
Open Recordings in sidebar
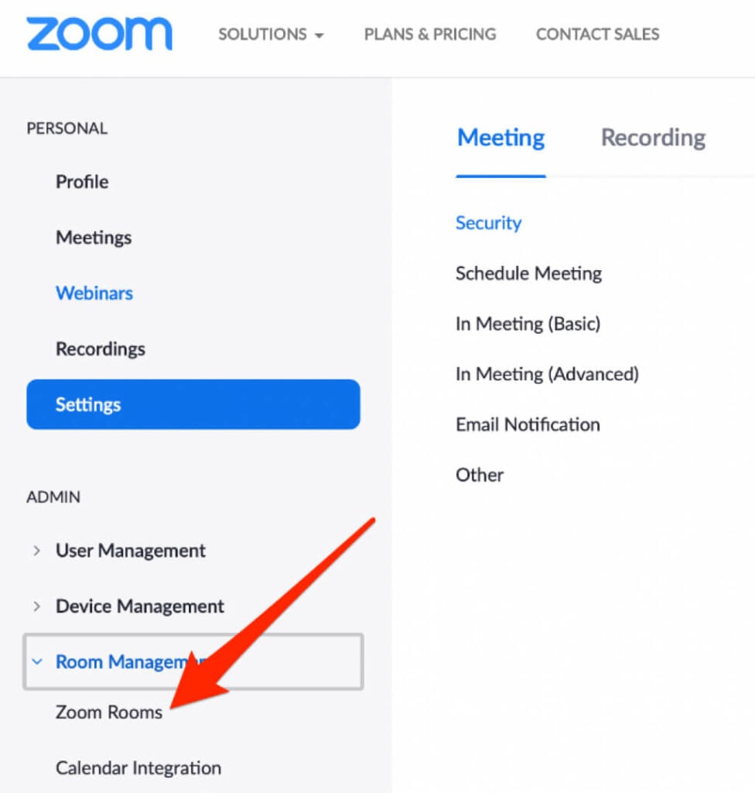tap(100, 348)
